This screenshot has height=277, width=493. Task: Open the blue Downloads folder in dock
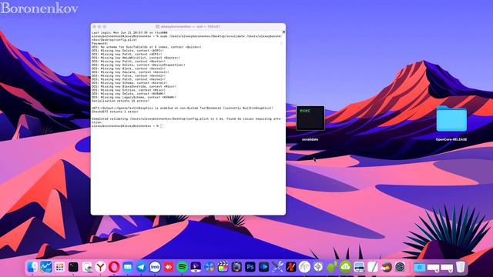click(x=419, y=267)
